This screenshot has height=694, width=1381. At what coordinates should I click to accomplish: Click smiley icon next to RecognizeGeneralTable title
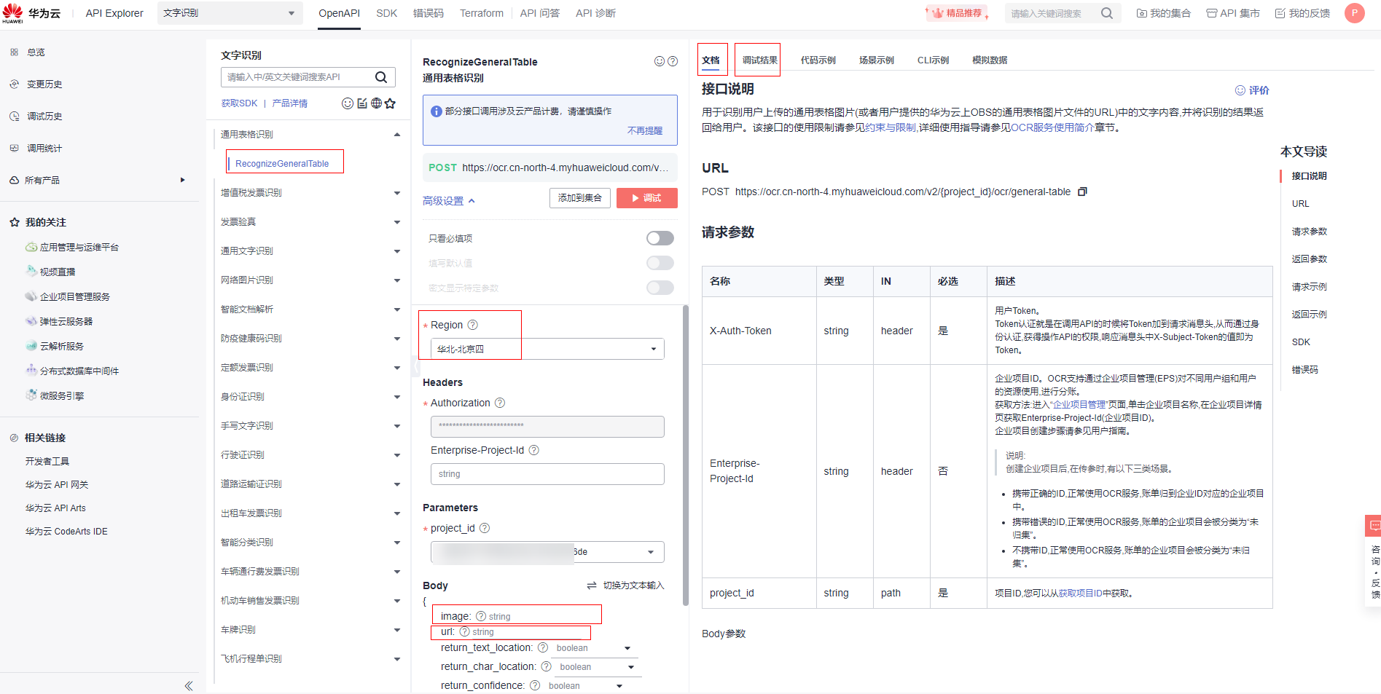(660, 62)
